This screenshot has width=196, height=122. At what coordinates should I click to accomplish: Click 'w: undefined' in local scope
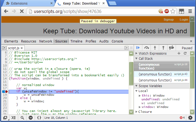pos(153,103)
